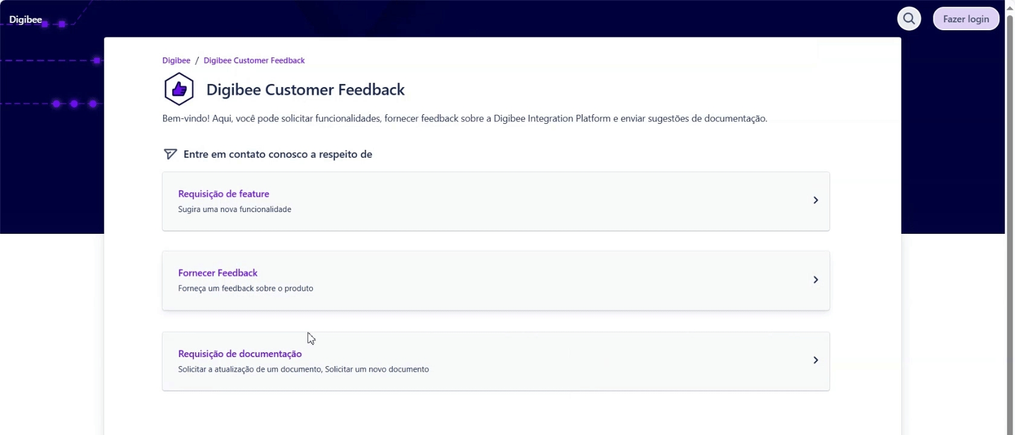Click the Digibee logo in header

pos(25,20)
